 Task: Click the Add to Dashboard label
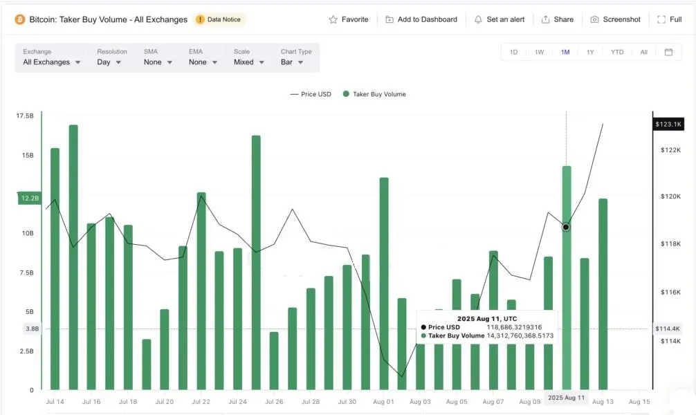pos(427,19)
